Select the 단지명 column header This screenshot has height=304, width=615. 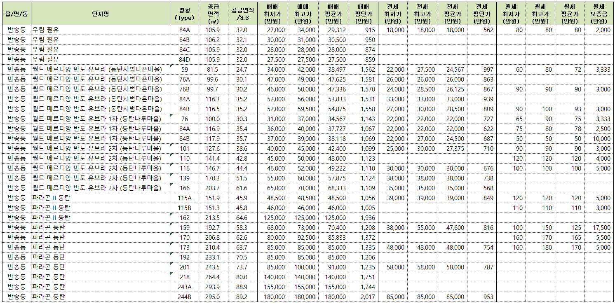pyautogui.click(x=101, y=14)
